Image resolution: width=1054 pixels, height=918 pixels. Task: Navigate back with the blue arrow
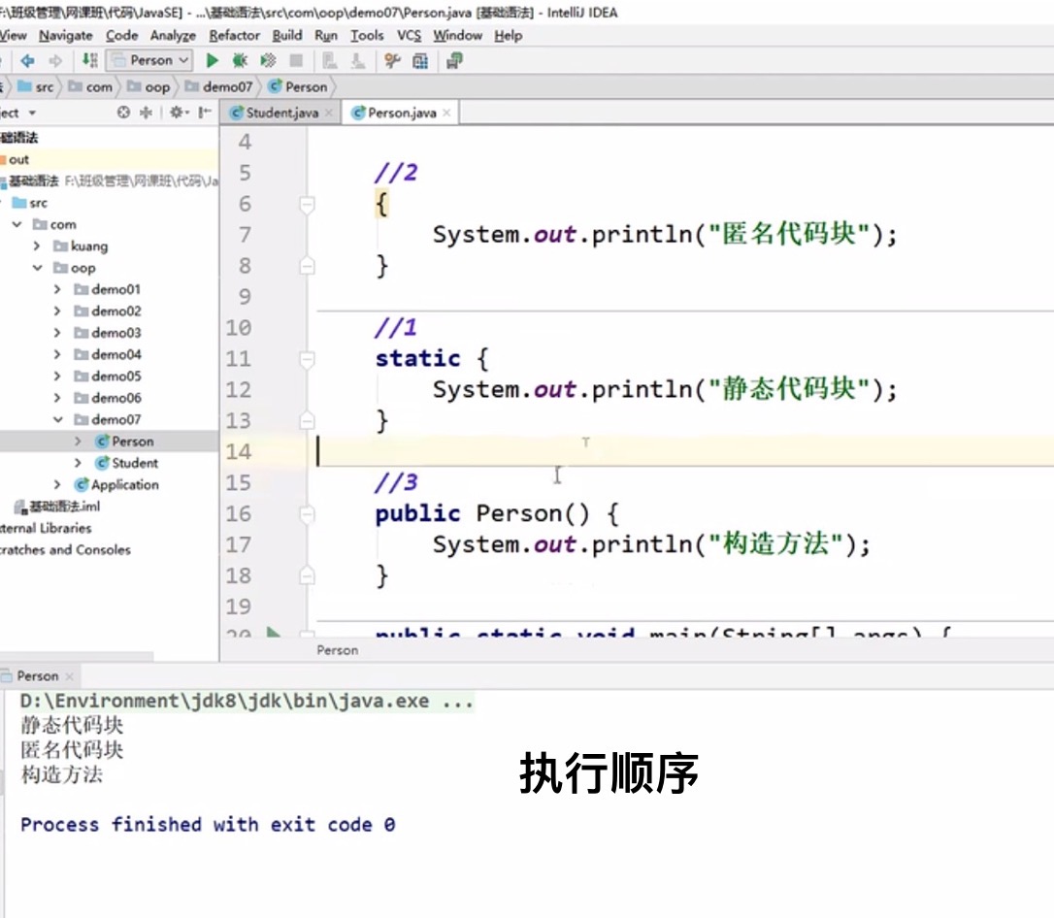[27, 60]
